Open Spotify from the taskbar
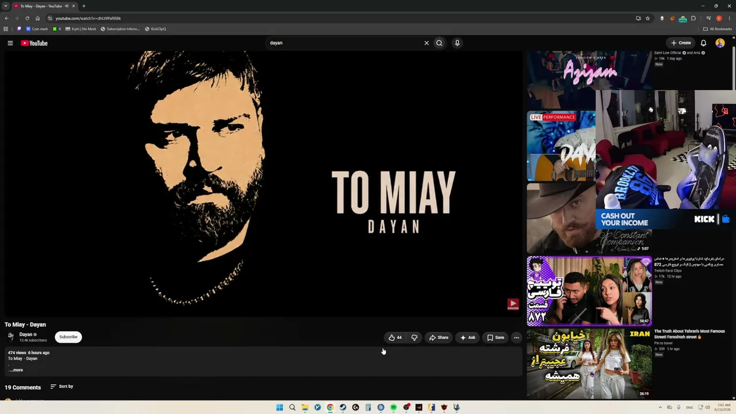 point(393,407)
